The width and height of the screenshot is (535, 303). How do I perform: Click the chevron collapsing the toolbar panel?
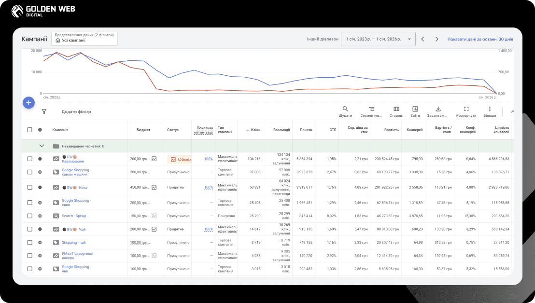512,111
